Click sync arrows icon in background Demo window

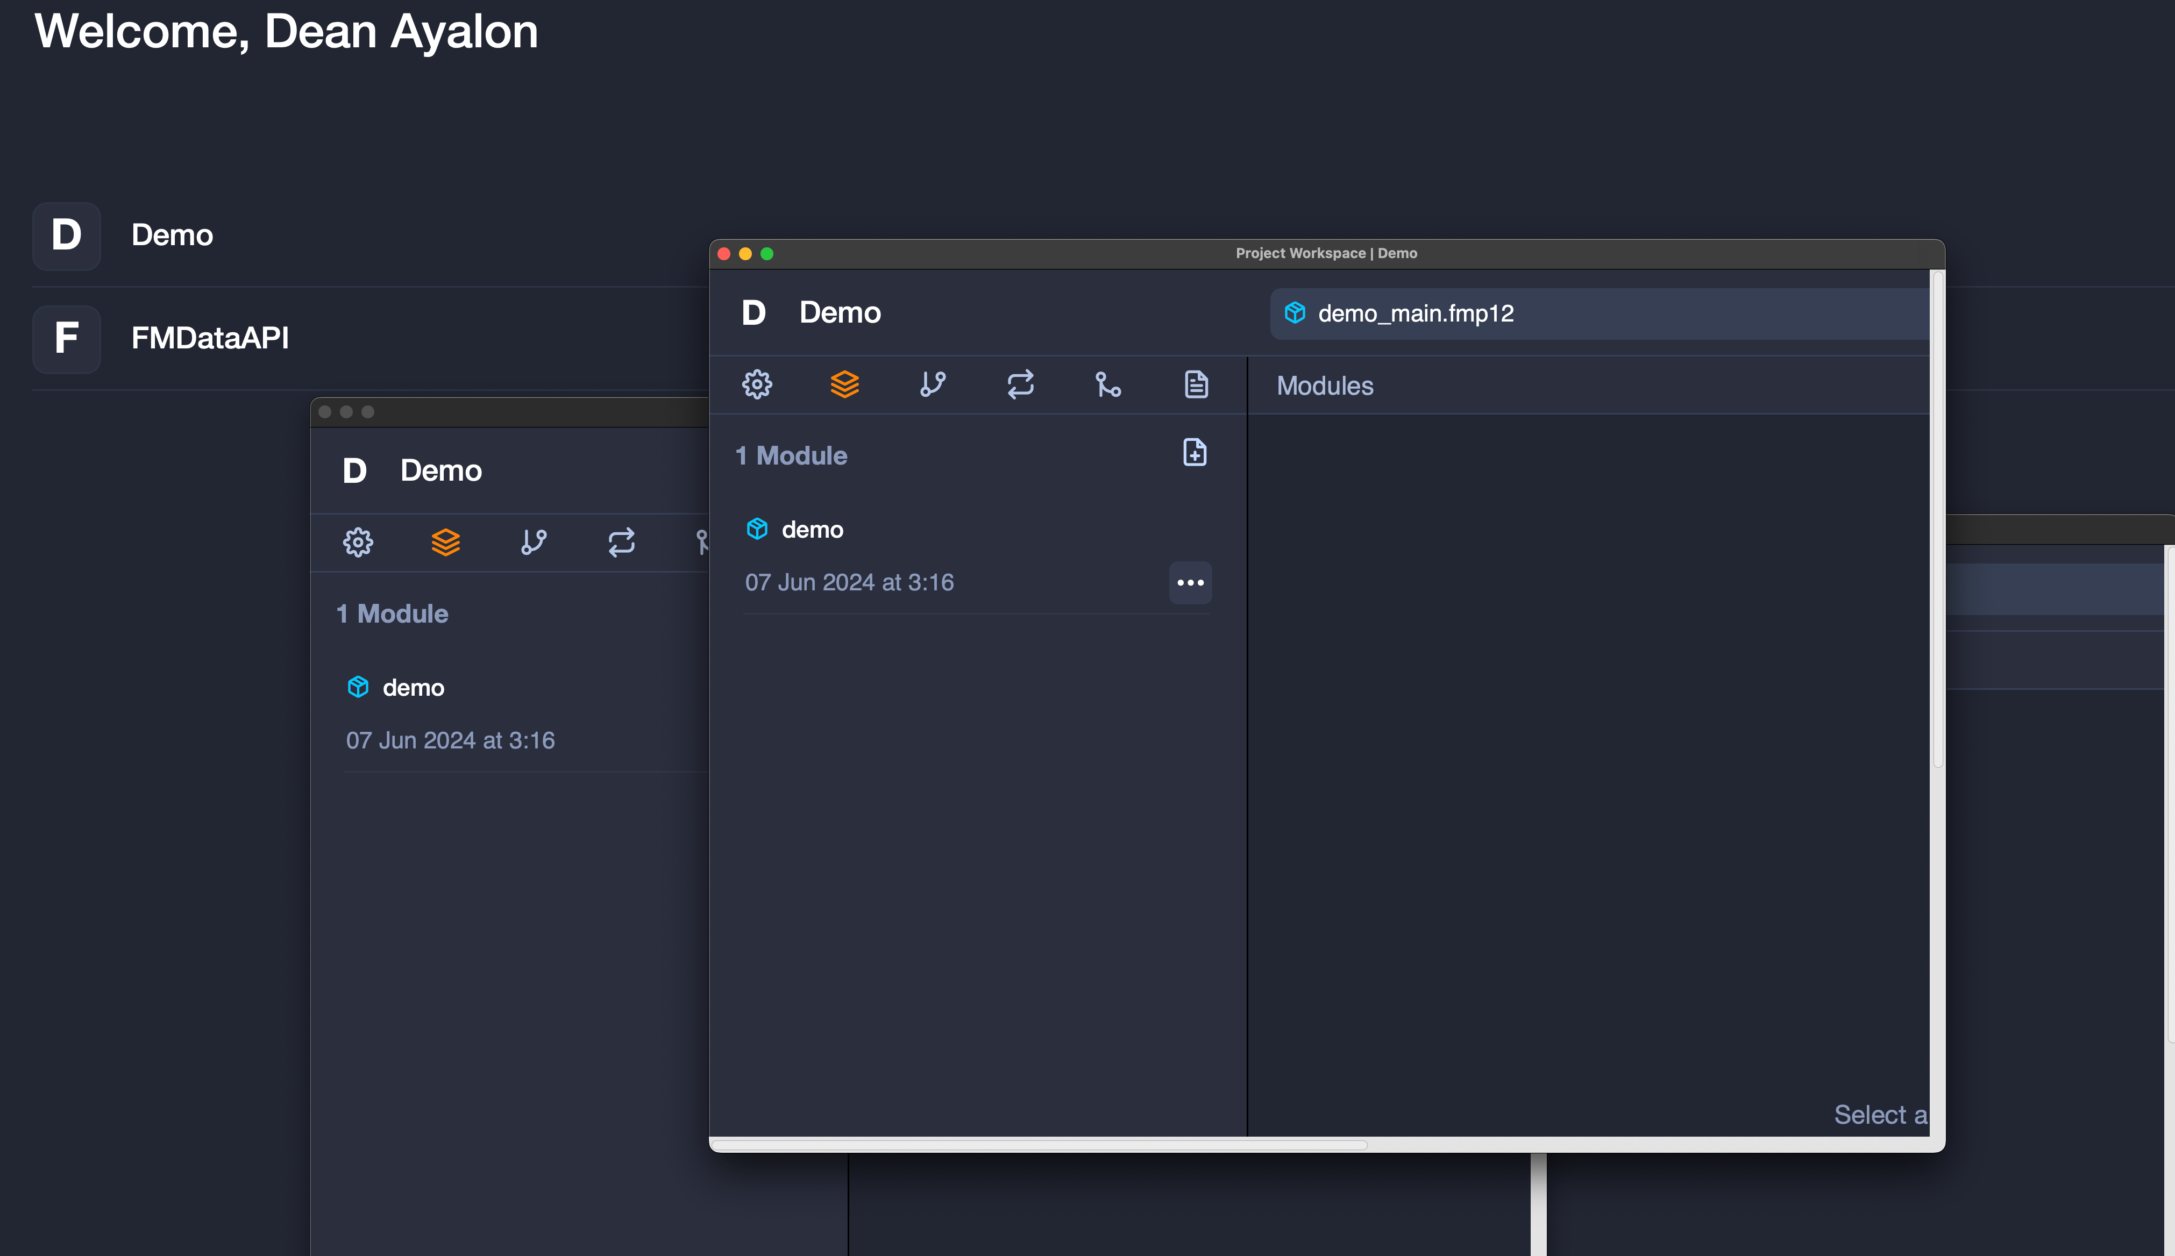coord(621,543)
